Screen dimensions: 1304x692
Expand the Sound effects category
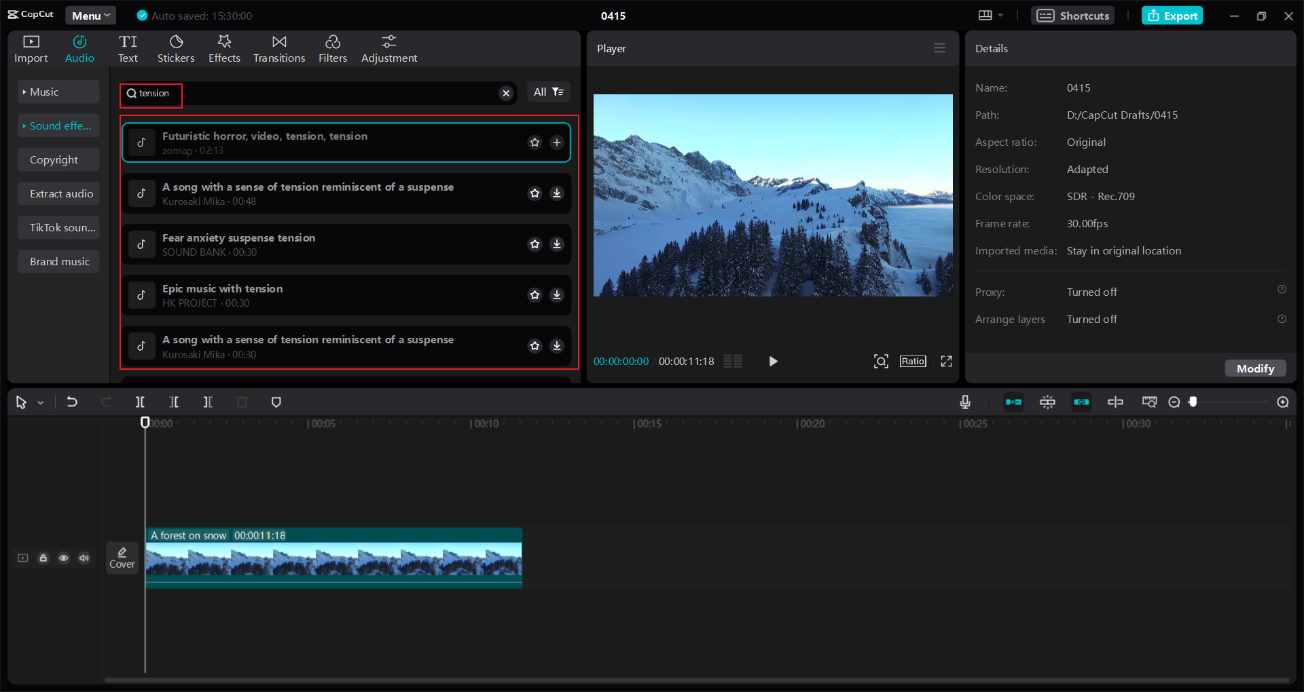click(x=58, y=126)
